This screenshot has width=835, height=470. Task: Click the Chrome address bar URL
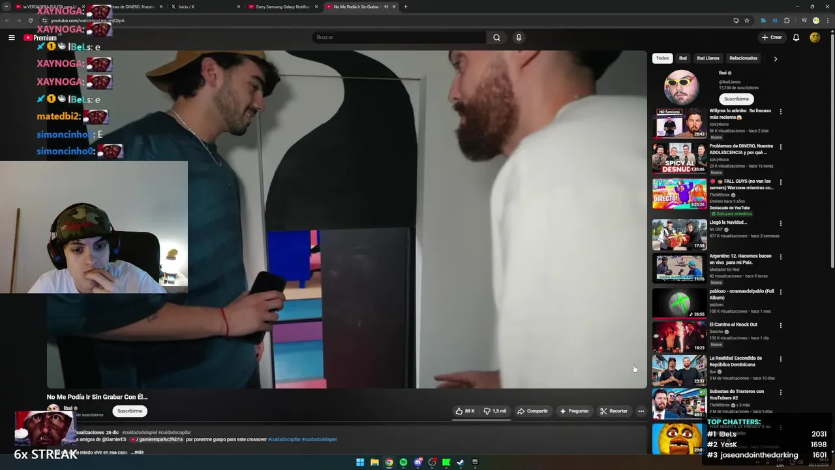[87, 20]
